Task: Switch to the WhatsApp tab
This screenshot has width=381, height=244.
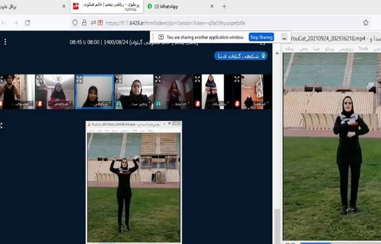Action: point(180,6)
